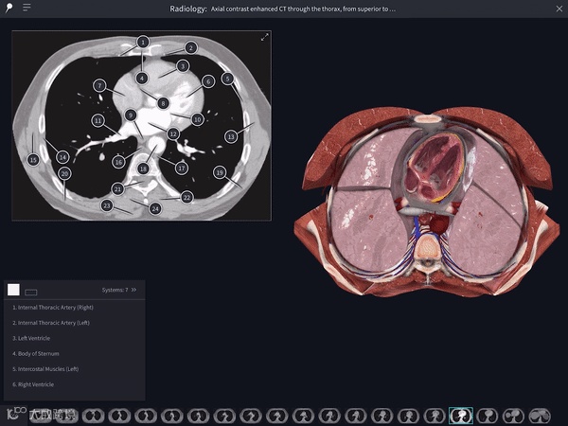
Task: Click the Radiology title text
Action: [x=187, y=9]
